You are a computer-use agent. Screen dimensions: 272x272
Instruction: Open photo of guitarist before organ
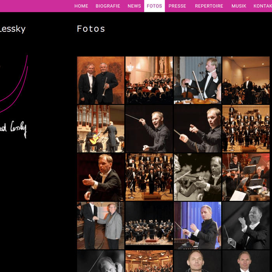point(101,129)
